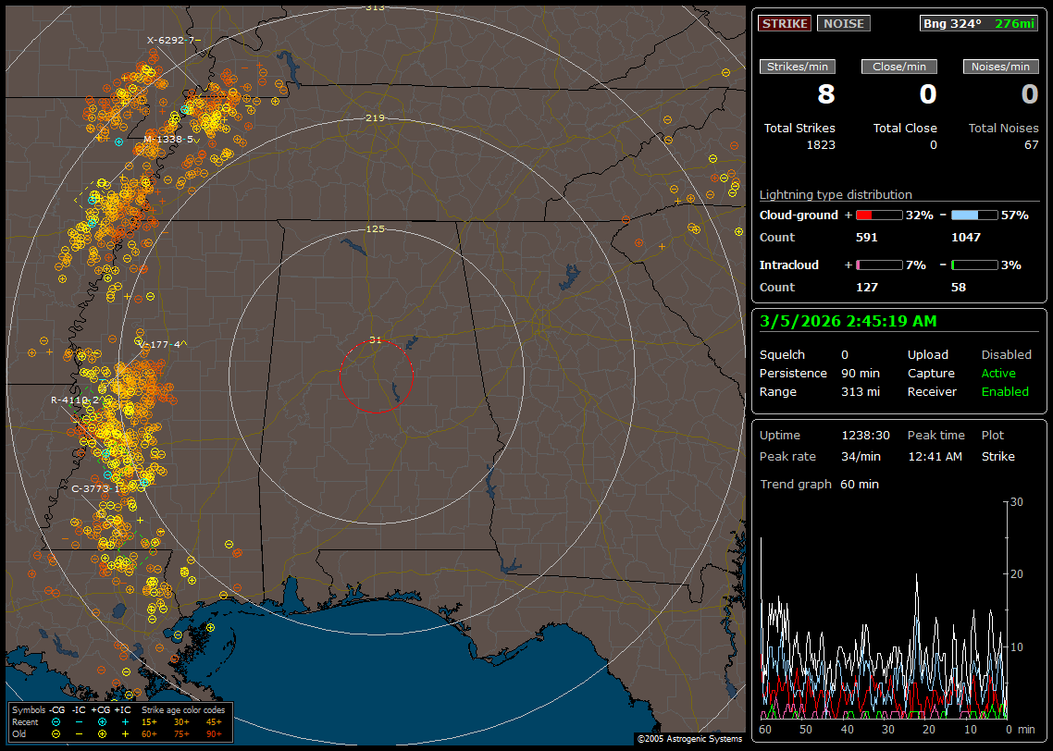The image size is (1053, 751).
Task: Select storm cell label C-3773-1
Action: (96, 488)
